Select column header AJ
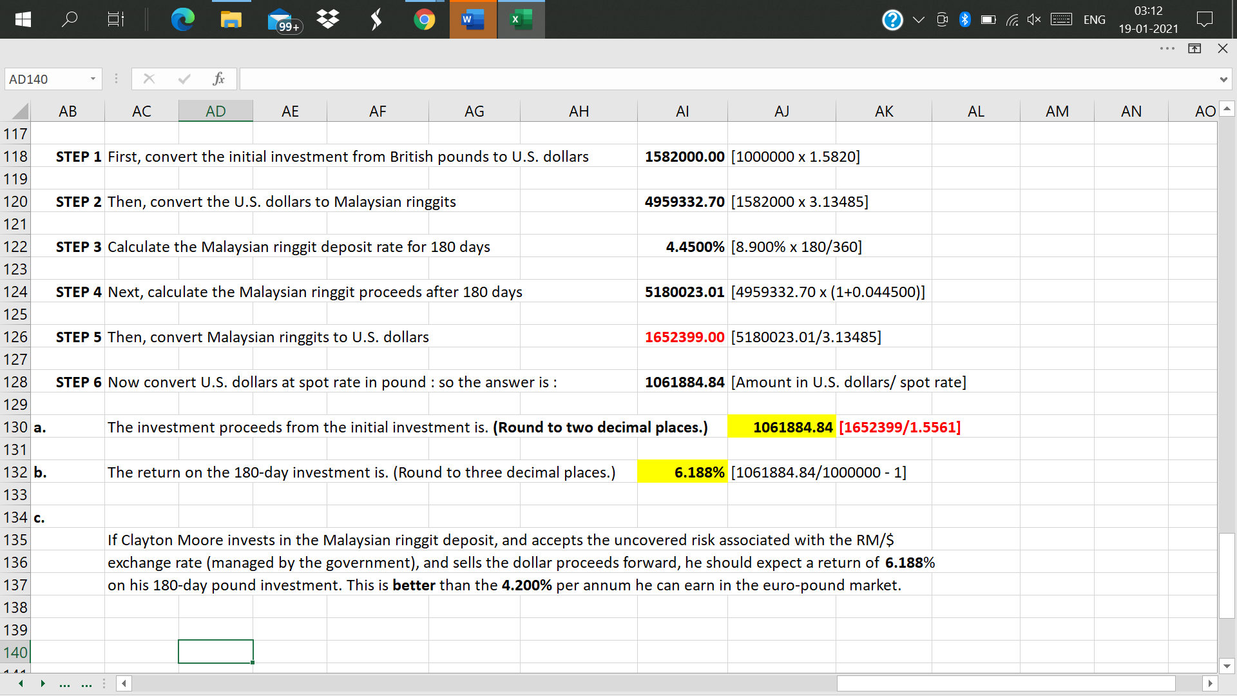The width and height of the screenshot is (1237, 696). [781, 111]
